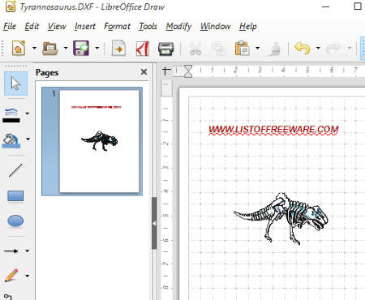This screenshot has height=300, width=365.
Task: Select the Line drawing tool
Action: (15, 170)
